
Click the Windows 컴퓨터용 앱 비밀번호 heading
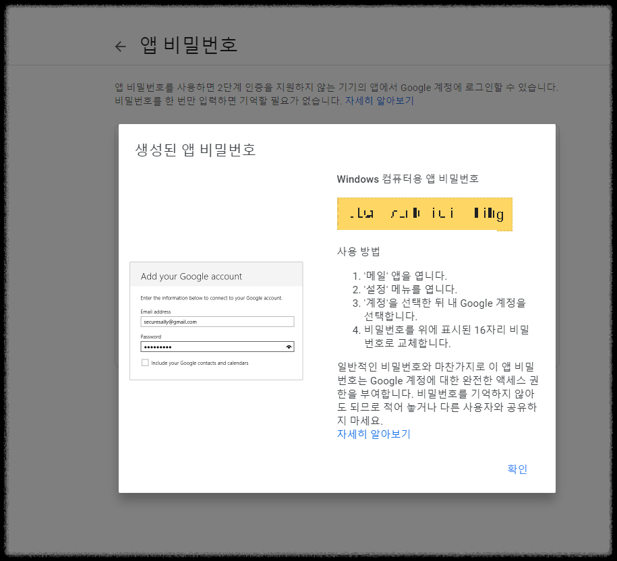408,179
